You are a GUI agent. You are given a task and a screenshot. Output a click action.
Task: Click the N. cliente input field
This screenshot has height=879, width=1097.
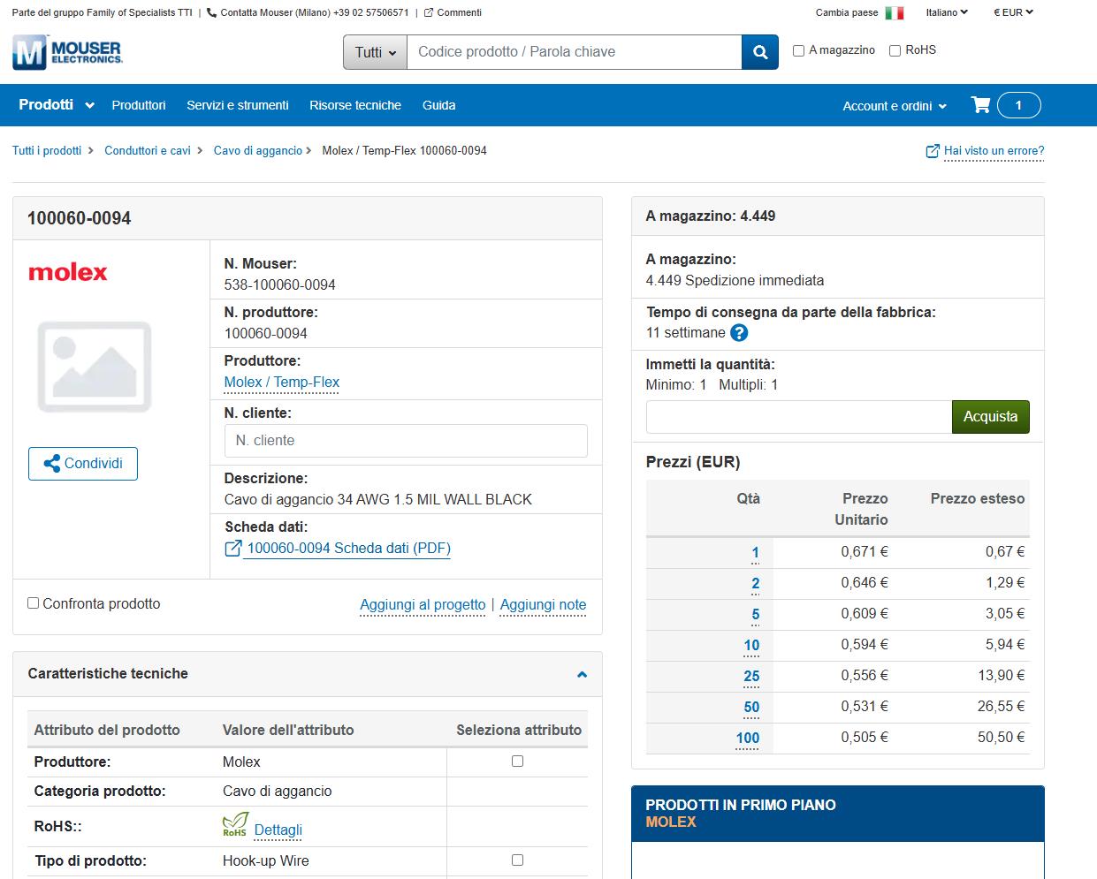tap(406, 441)
